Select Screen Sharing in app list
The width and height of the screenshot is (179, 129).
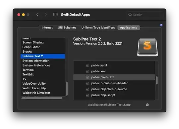(43, 42)
